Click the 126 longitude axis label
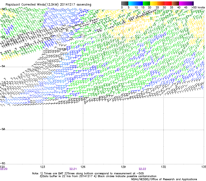This screenshot has height=181, width=206. (83, 167)
